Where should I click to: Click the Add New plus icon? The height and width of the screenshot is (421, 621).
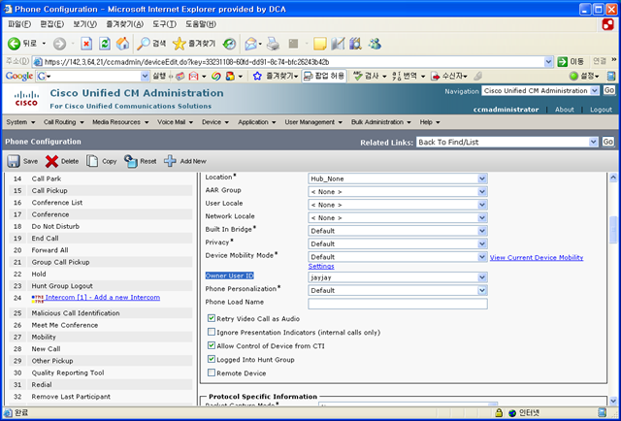(170, 161)
